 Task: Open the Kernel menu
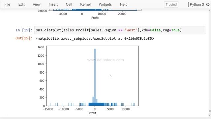click(x=85, y=4)
